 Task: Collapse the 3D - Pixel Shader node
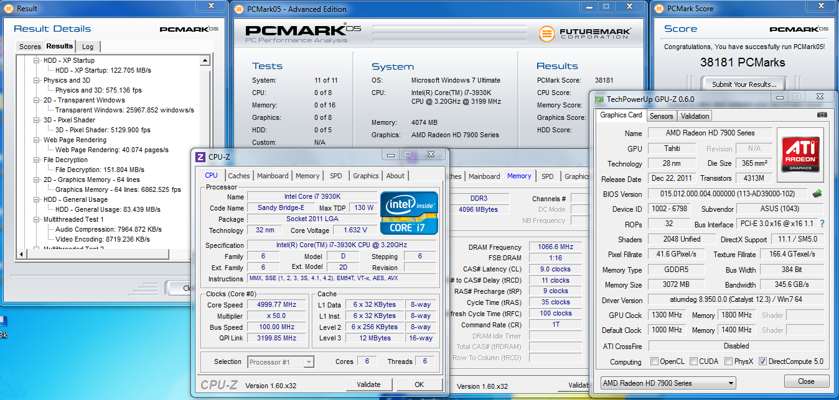point(37,120)
